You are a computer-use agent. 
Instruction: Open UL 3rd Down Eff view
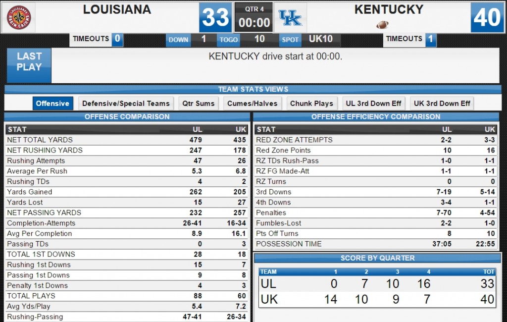click(373, 104)
